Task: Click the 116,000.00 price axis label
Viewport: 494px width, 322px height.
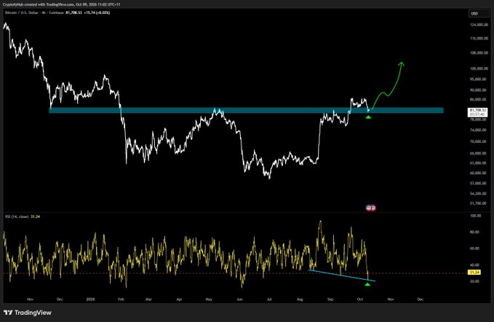Action: (479, 39)
